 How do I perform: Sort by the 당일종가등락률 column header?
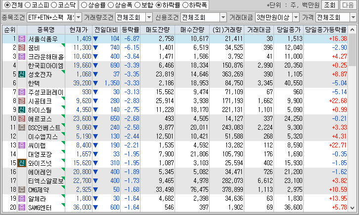tap(326, 30)
